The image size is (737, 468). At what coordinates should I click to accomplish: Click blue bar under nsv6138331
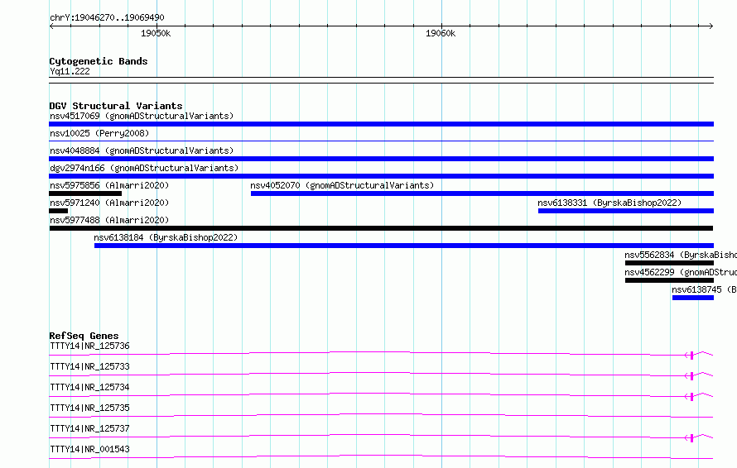tap(625, 211)
